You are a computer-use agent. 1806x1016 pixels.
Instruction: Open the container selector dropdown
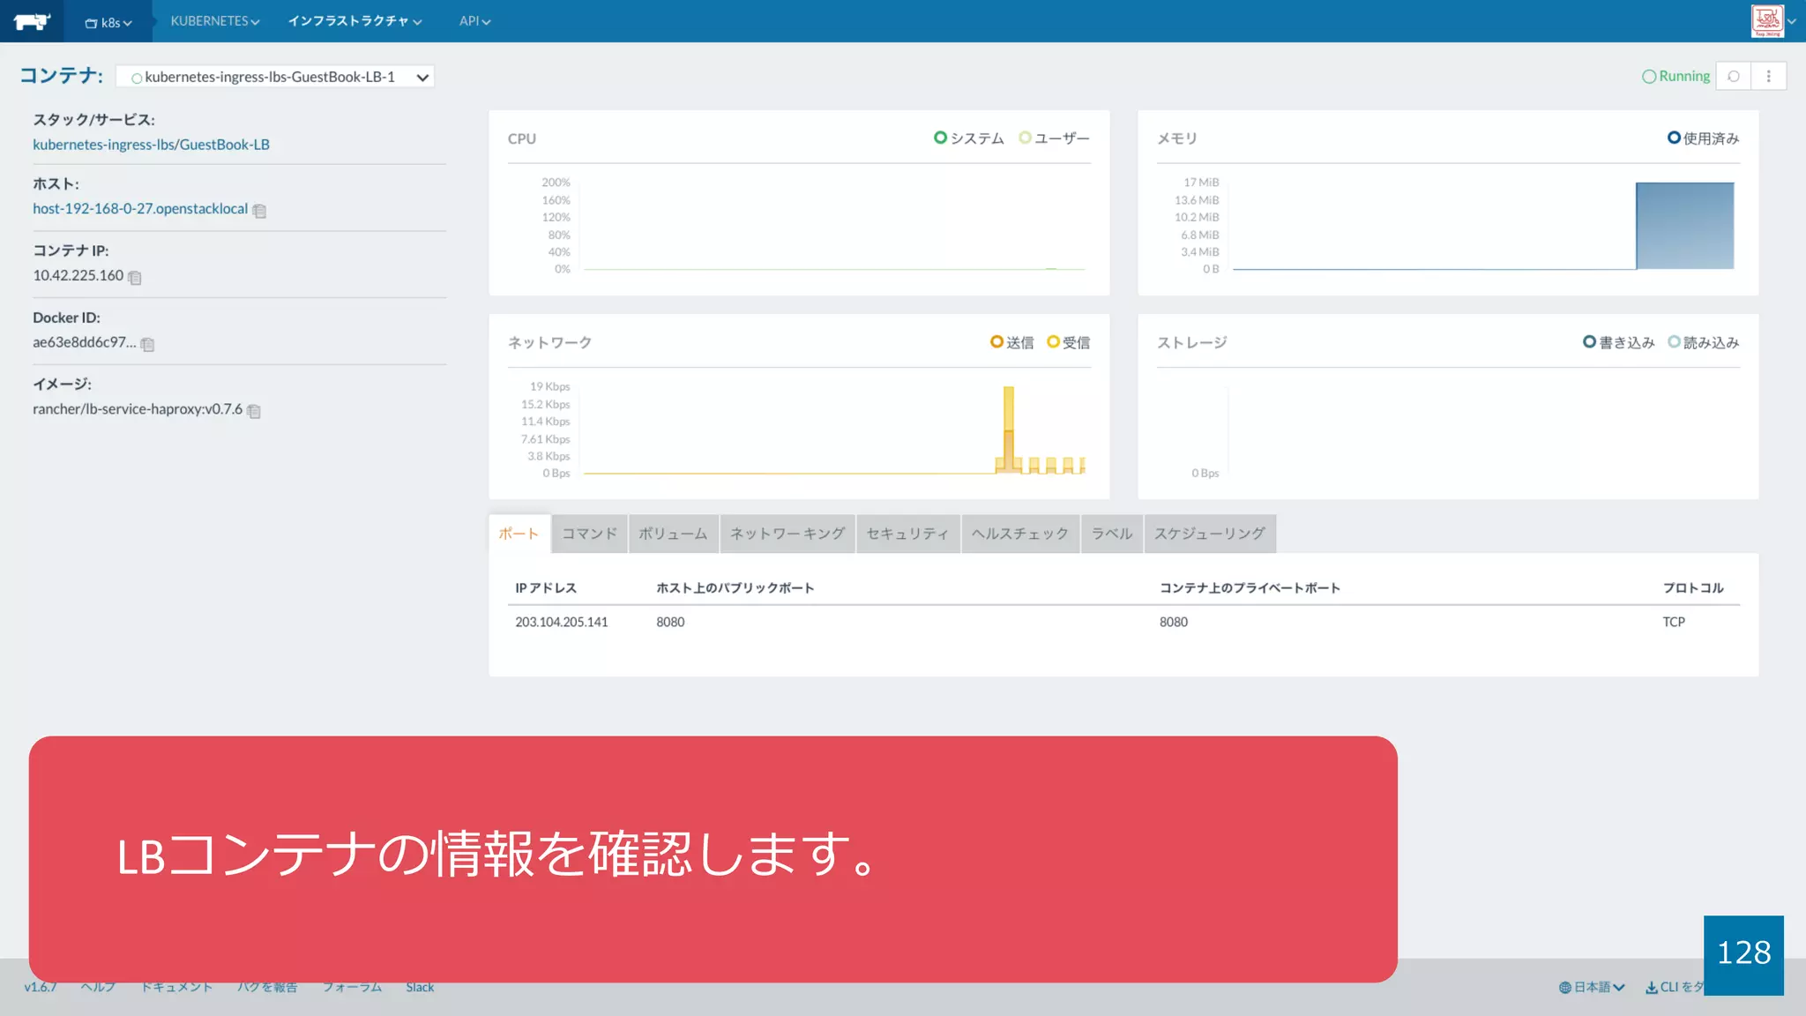pos(275,77)
